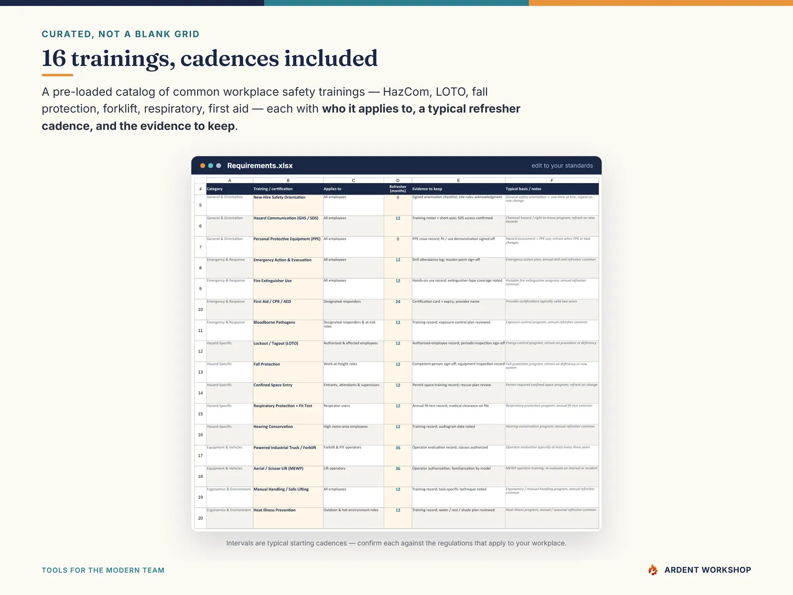
Task: Click the orange window dot in Requirements.xlsx
Action: coord(203,166)
